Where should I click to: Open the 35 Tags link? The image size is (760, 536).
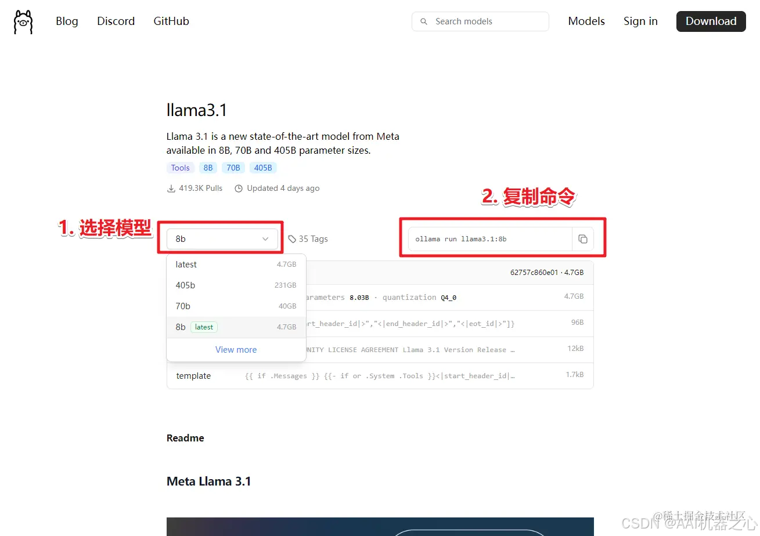pyautogui.click(x=308, y=239)
